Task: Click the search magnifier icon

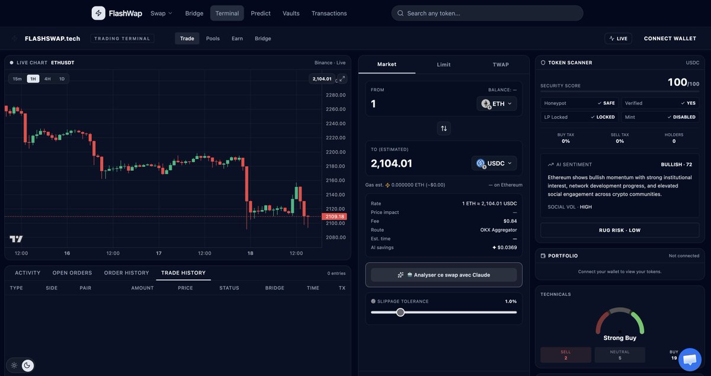Action: pos(401,13)
